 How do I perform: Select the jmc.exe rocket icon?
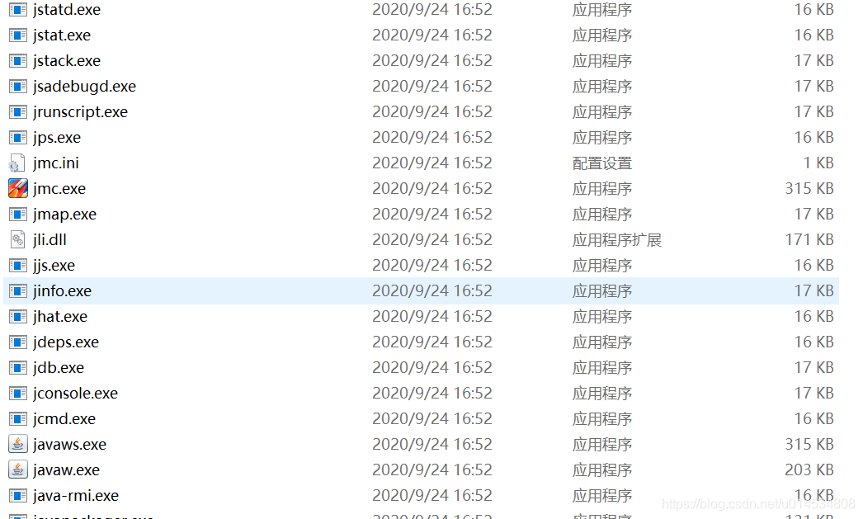tap(17, 188)
